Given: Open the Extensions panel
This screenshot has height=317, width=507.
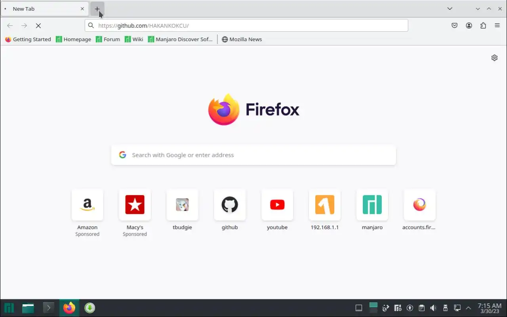Looking at the screenshot, I should tap(483, 25).
